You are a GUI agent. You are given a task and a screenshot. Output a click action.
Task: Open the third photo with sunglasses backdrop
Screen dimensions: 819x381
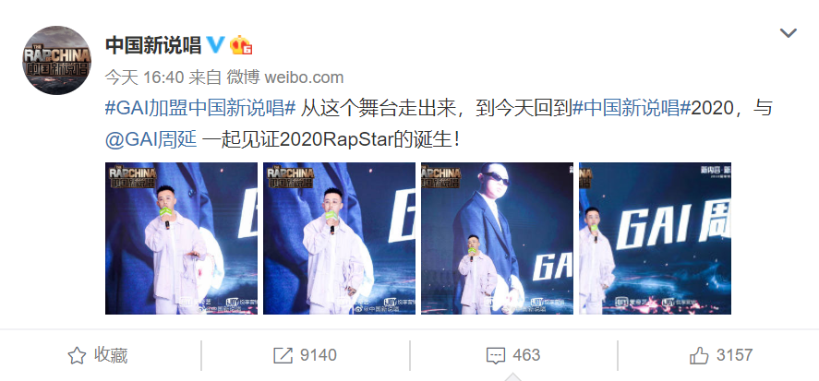[x=498, y=239]
